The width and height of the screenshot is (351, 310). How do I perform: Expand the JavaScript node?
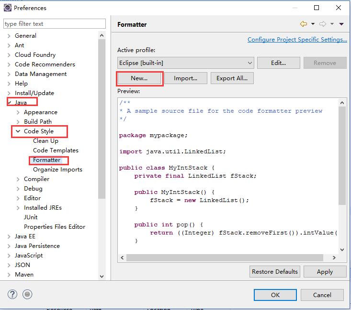click(9, 256)
